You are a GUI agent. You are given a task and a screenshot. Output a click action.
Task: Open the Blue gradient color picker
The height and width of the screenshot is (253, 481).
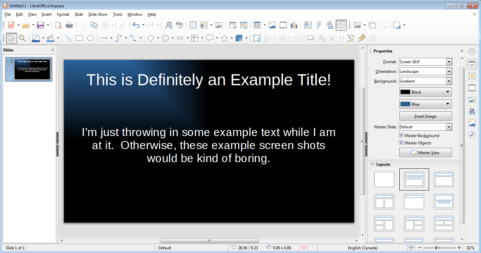coord(425,104)
